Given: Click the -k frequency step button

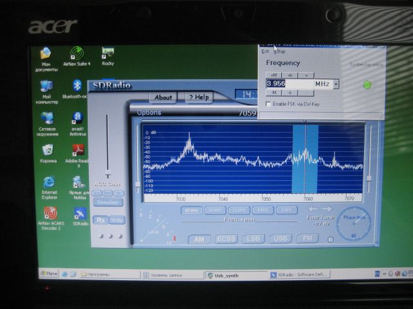Looking at the screenshot, I should tap(290, 93).
